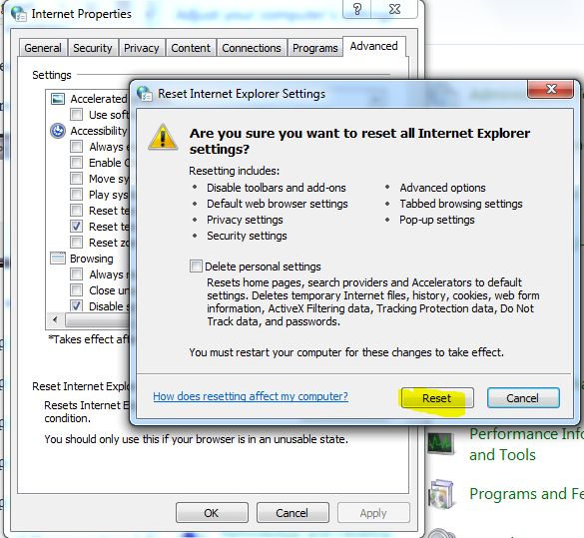Toggle the 'Always r...' browsing checkbox
The height and width of the screenshot is (538, 584).
[x=76, y=274]
